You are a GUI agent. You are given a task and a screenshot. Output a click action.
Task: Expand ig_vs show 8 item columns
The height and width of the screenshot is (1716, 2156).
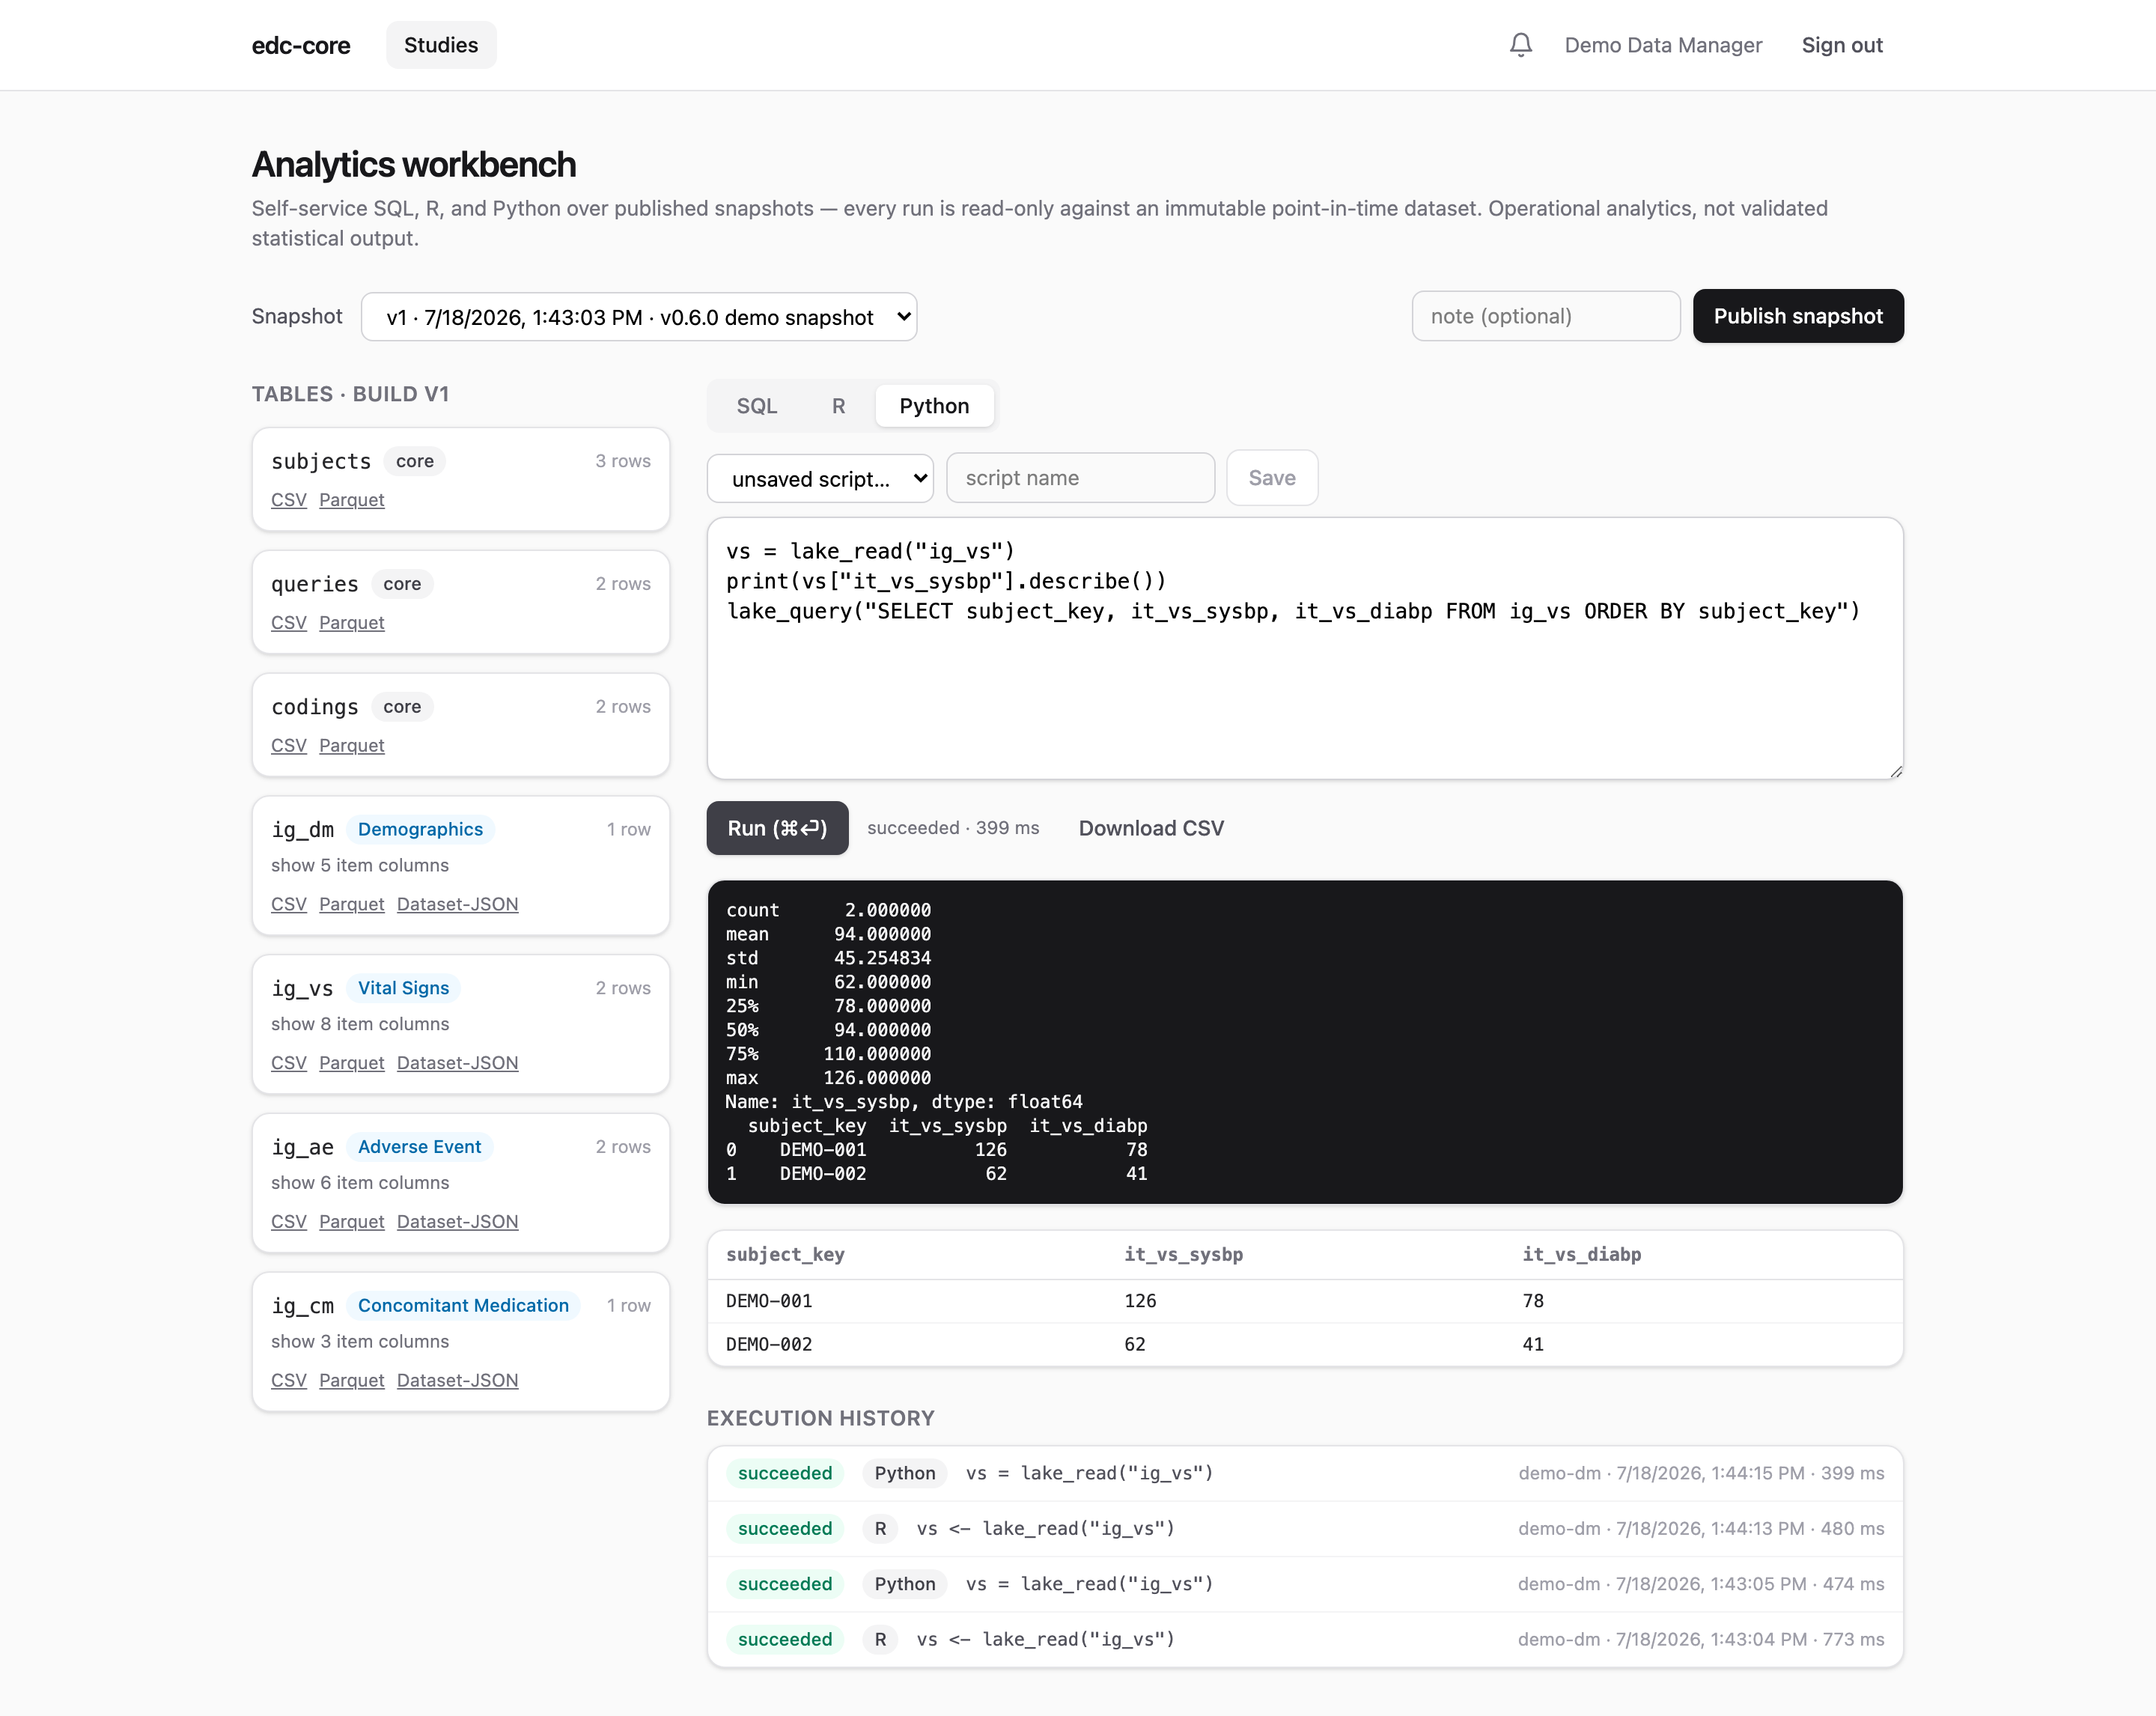pos(360,1024)
